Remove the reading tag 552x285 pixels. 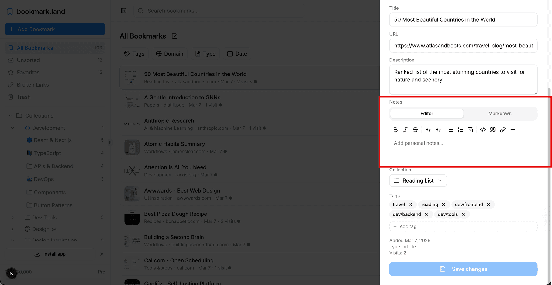point(444,205)
